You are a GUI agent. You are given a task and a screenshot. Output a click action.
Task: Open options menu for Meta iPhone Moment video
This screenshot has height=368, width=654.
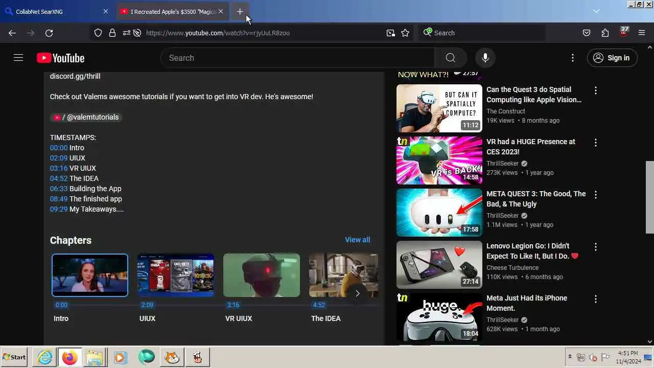point(595,299)
